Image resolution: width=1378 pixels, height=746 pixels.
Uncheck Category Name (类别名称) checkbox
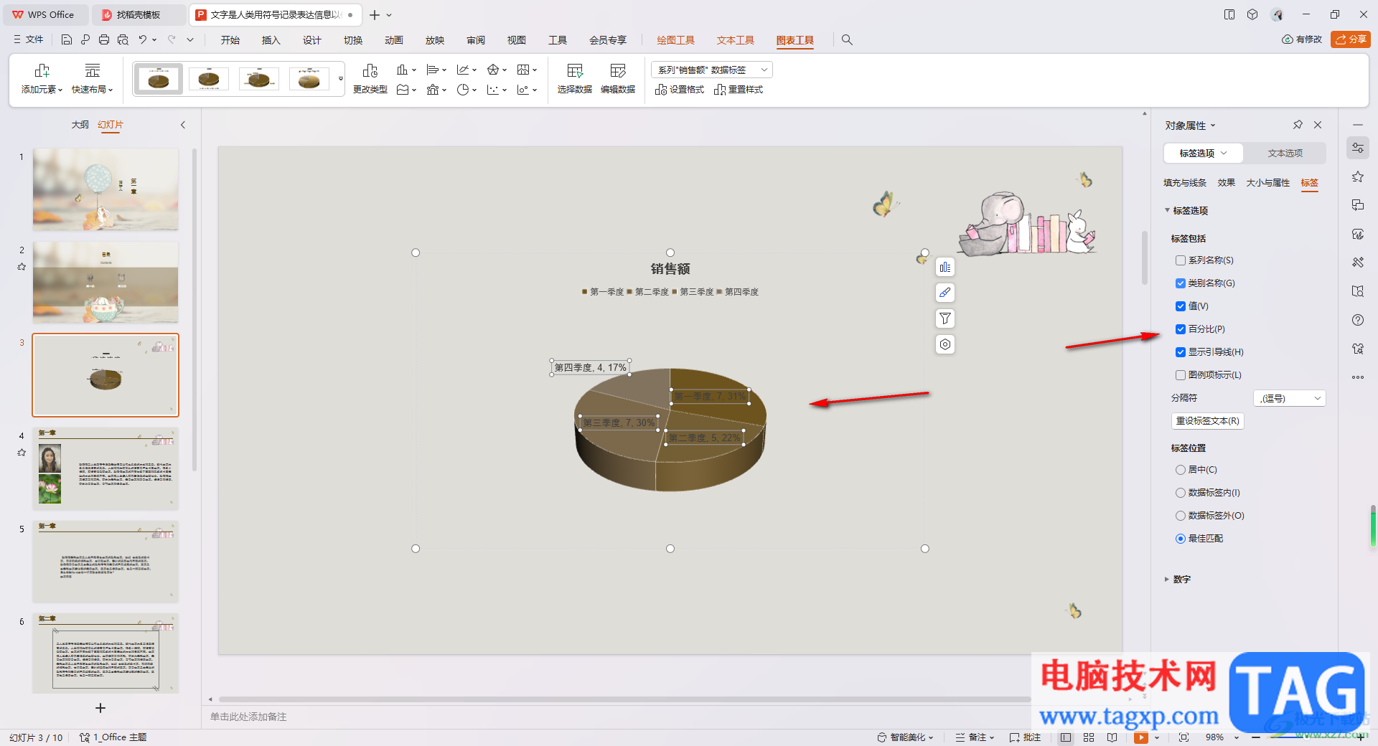pyautogui.click(x=1181, y=283)
